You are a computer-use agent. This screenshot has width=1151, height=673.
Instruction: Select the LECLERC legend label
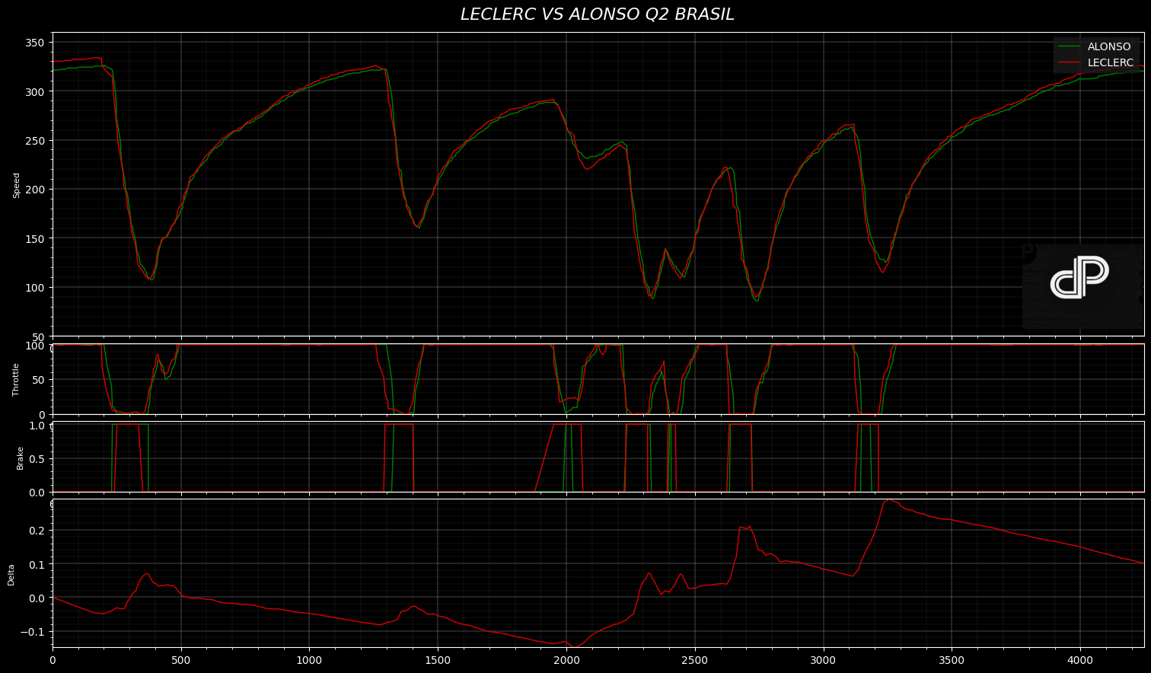pos(1110,62)
